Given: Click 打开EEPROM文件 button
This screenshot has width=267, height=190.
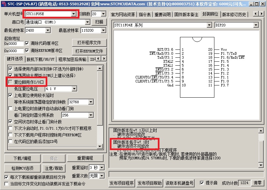Looking at the screenshot, I should (89, 51).
